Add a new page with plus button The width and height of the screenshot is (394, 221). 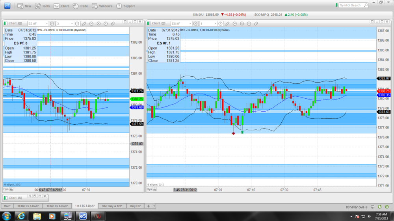pyautogui.click(x=149, y=206)
